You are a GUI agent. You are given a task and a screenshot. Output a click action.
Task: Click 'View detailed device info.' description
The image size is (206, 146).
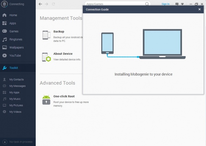(x=67, y=60)
